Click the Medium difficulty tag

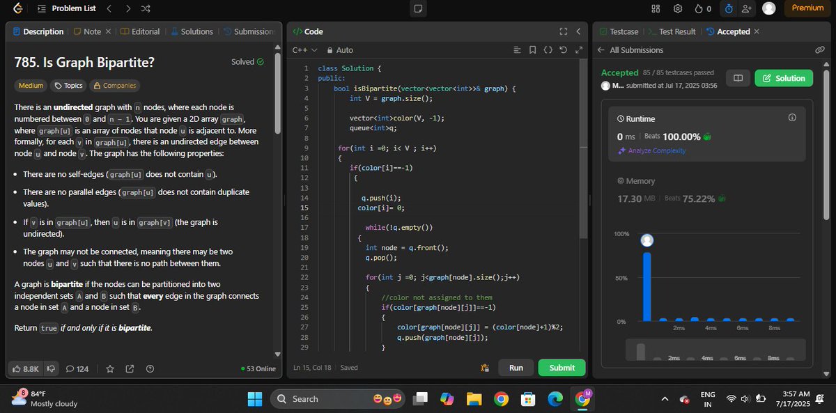pyautogui.click(x=31, y=86)
